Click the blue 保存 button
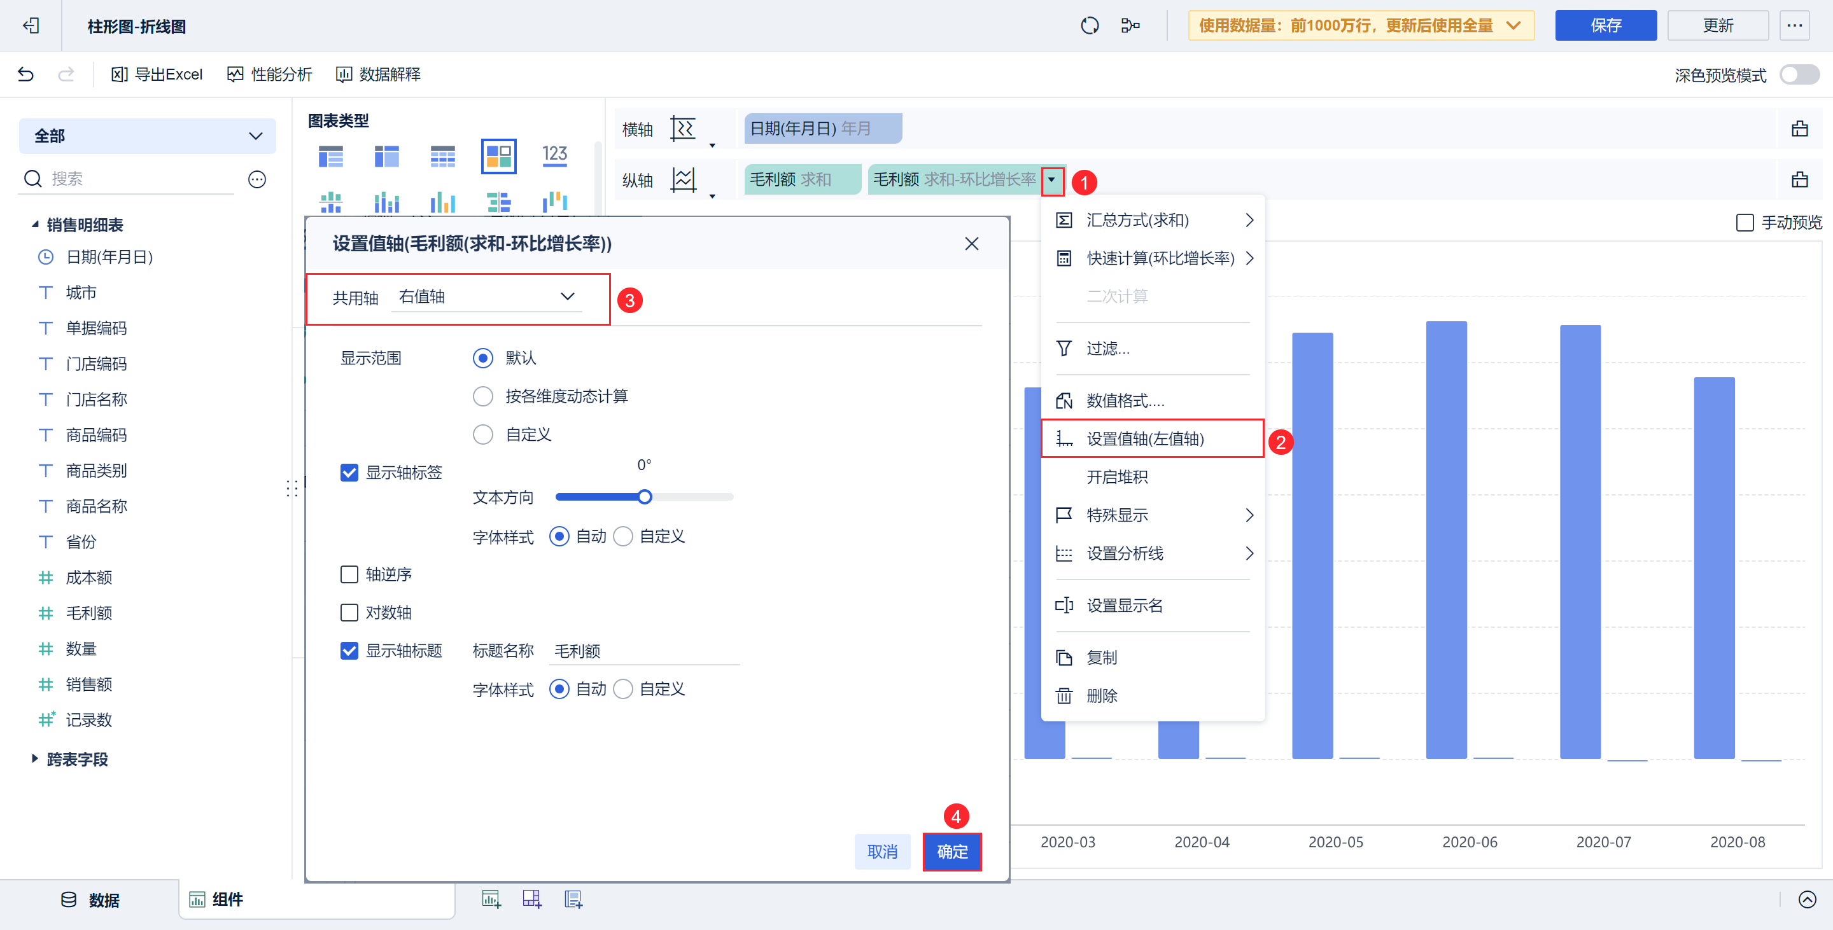1833x930 pixels. [x=1605, y=25]
